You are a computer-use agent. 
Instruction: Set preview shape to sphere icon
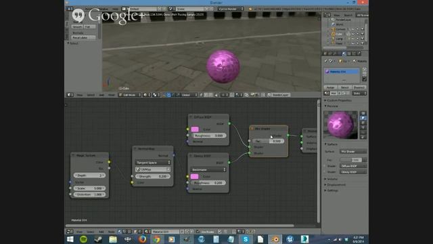(x=363, y=118)
